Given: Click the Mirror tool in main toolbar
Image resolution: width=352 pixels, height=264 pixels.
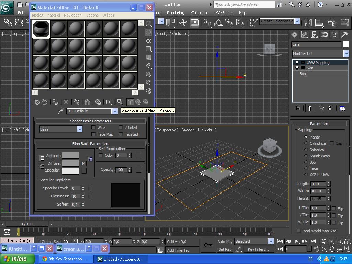Looking at the screenshot, I should pos(308,22).
